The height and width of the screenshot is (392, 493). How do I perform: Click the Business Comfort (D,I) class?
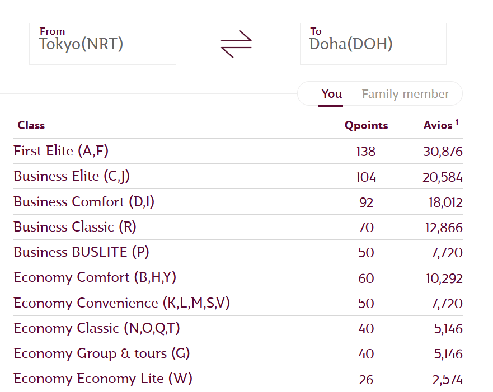pyautogui.click(x=84, y=202)
